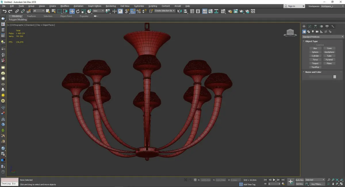Image resolution: width=345 pixels, height=187 pixels.
Task: Click the Add Time Tag label
Action: (x=250, y=184)
